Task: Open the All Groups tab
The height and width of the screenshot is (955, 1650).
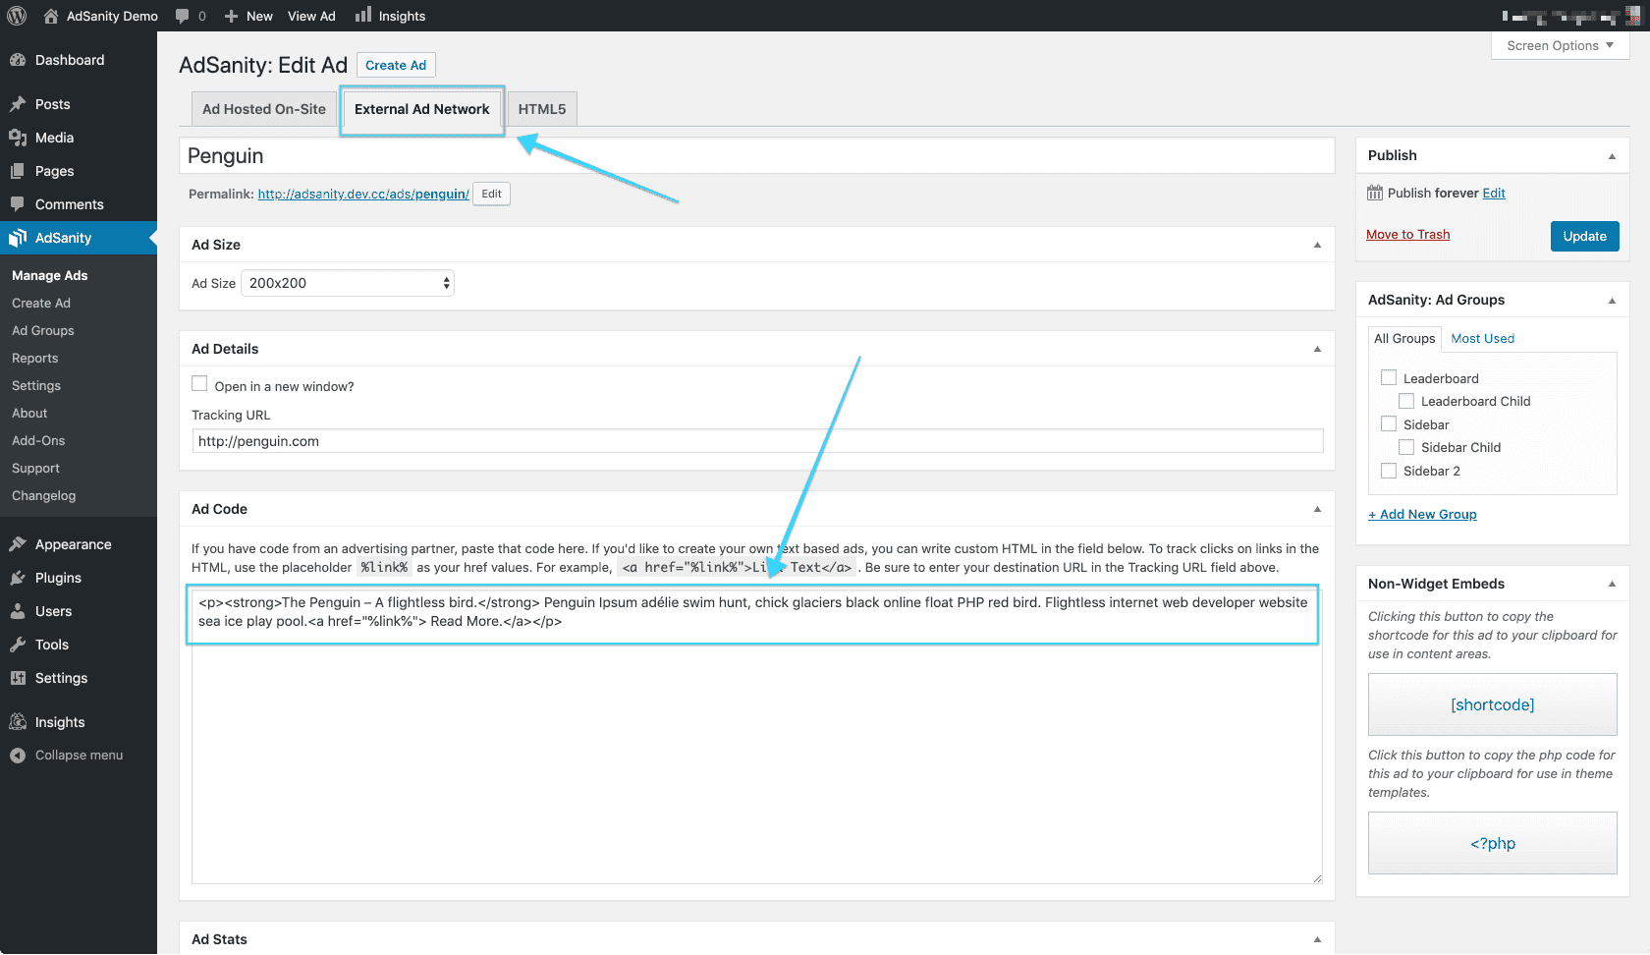Action: pos(1404,338)
